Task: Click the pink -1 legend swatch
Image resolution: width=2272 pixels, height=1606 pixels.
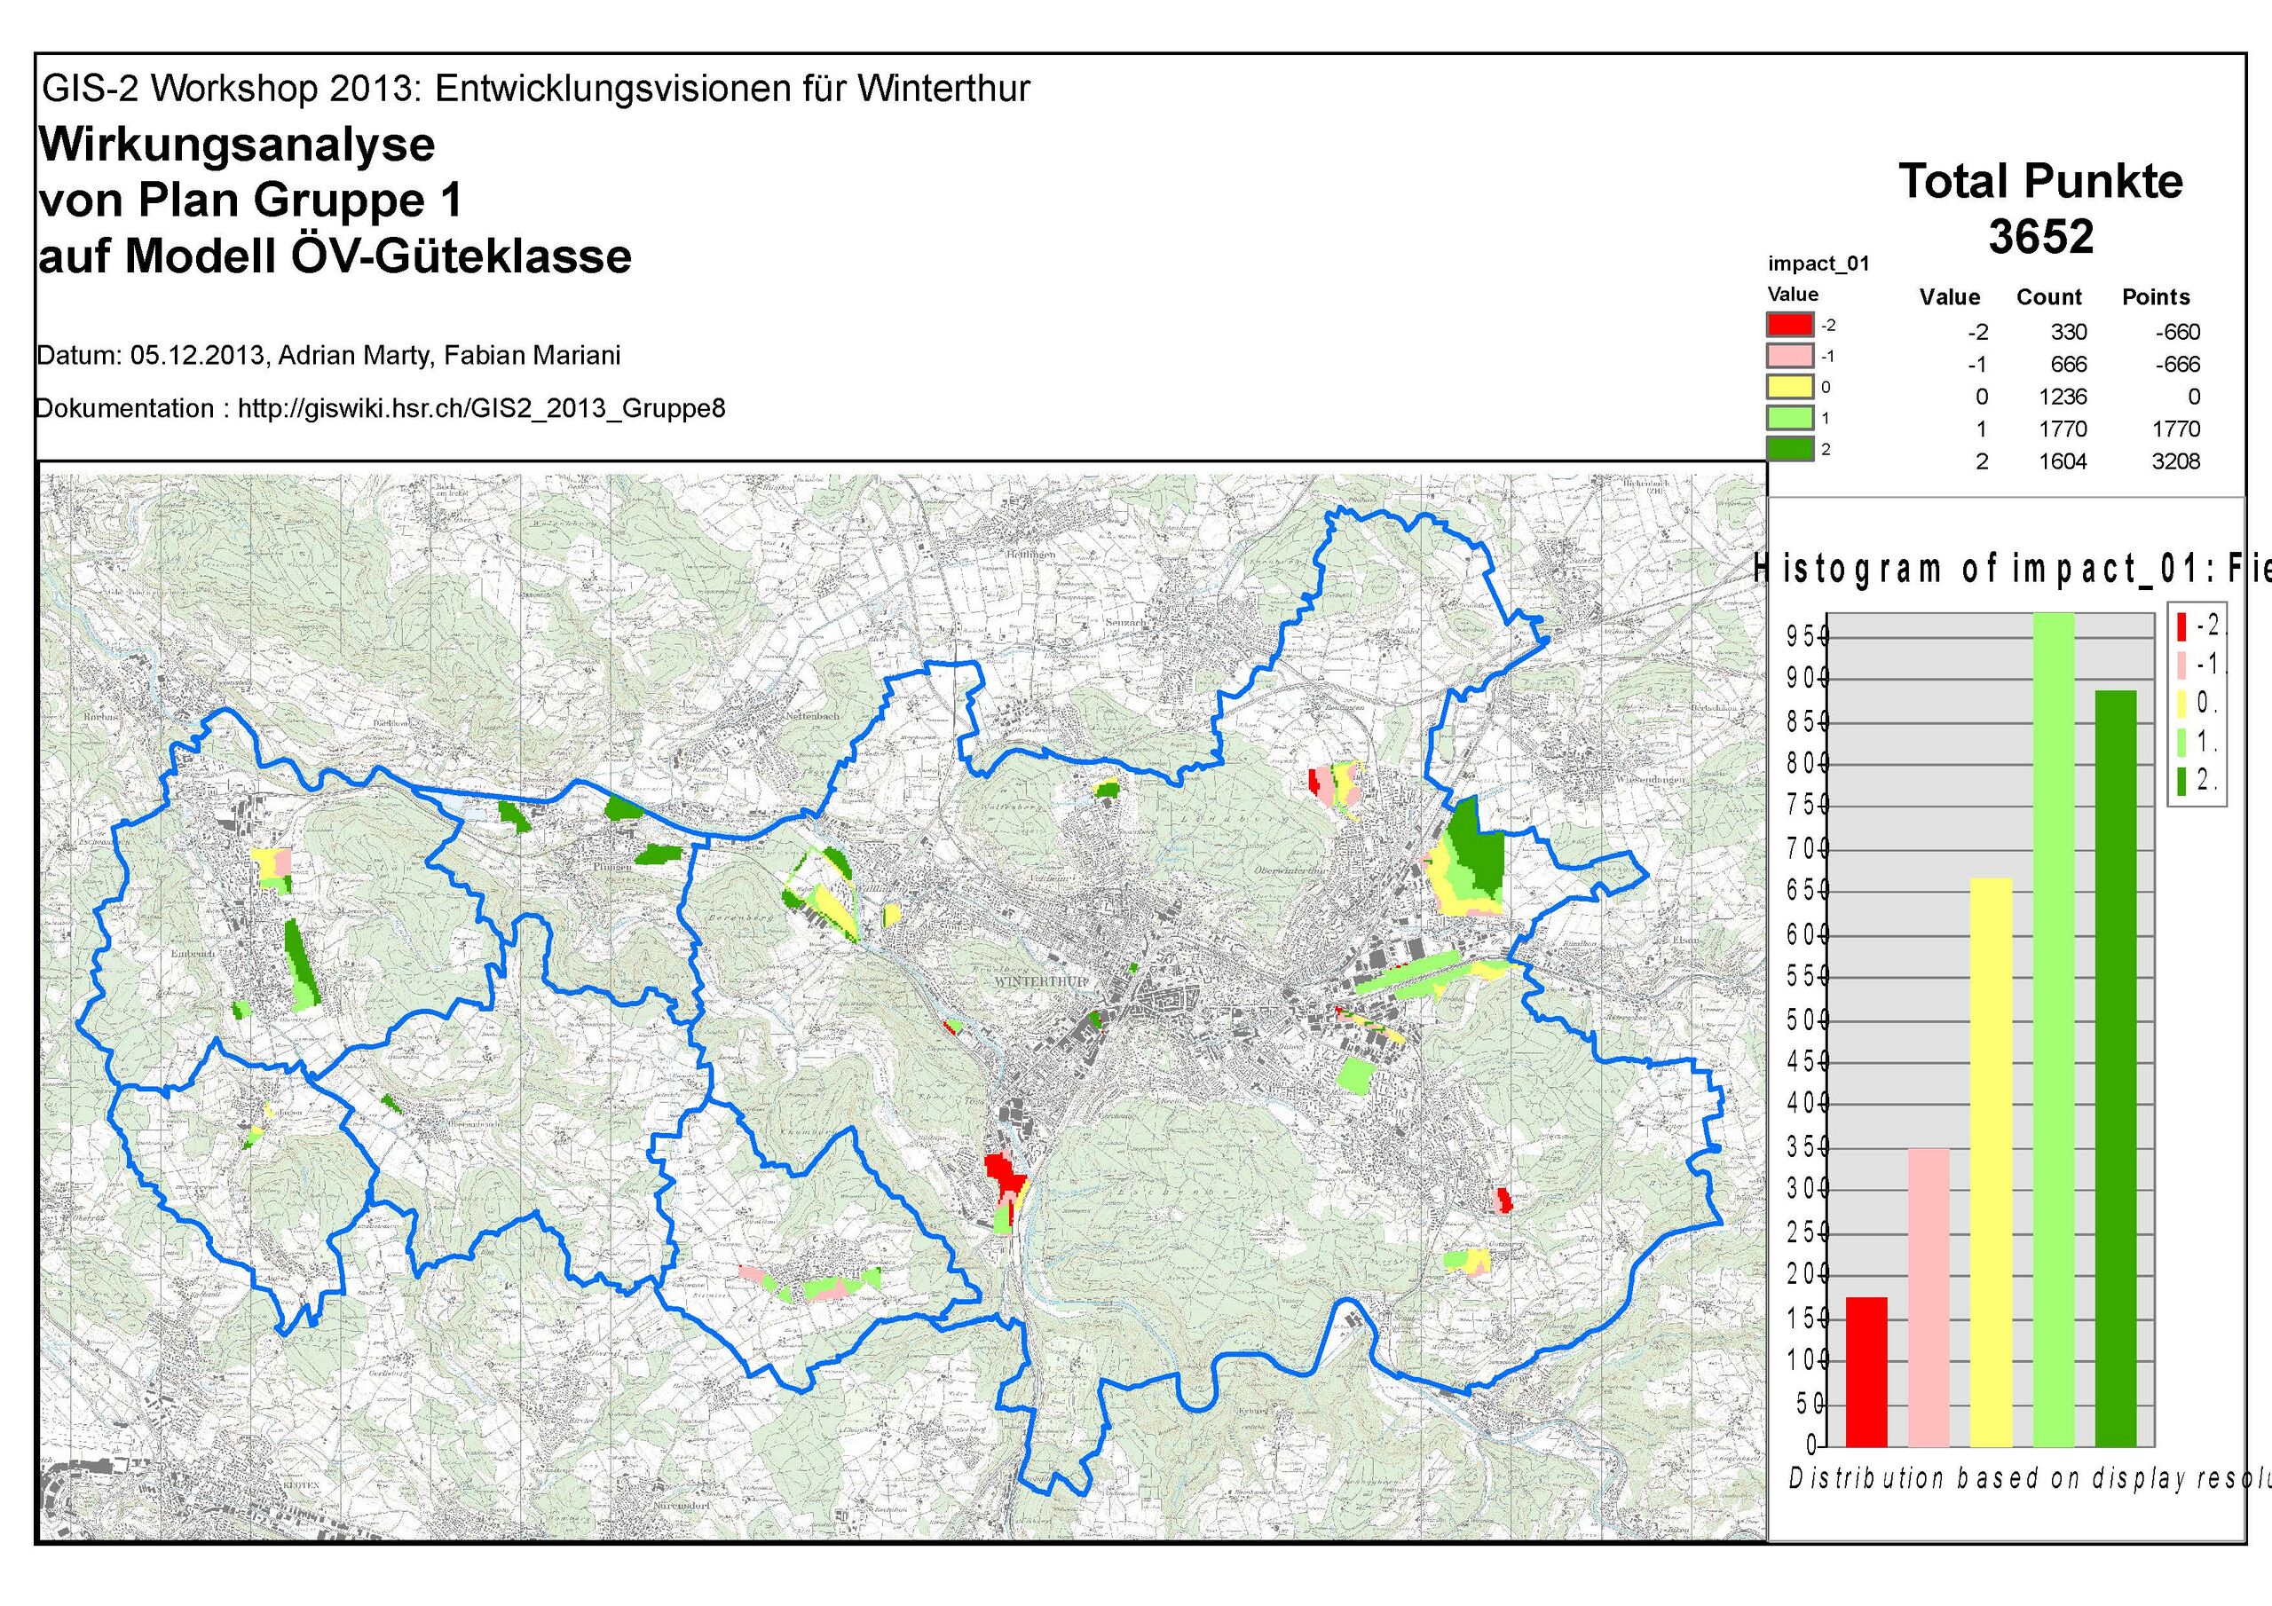Action: tap(1789, 355)
